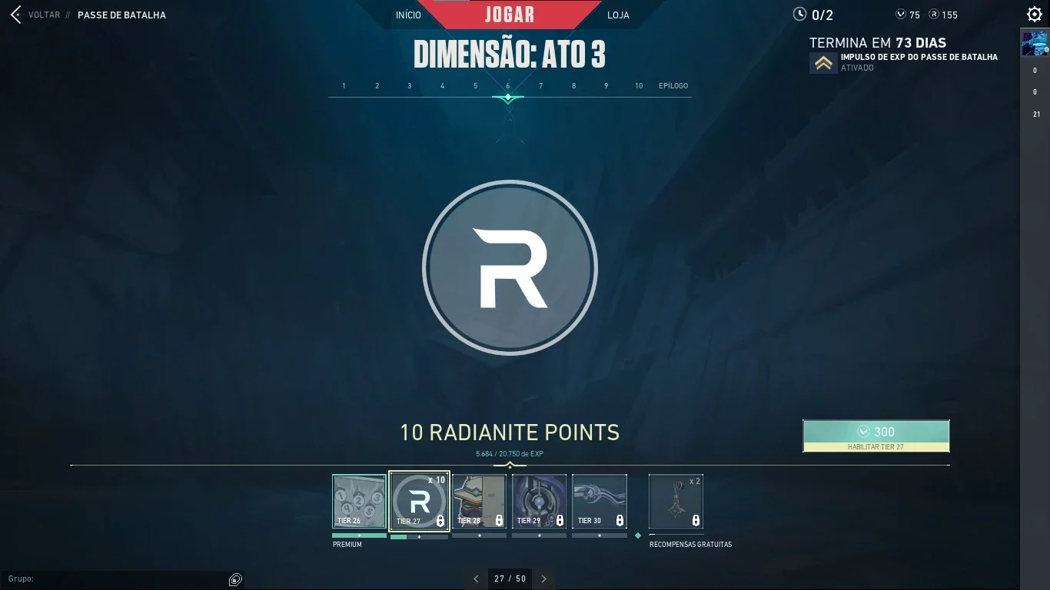Click the lock icon on Tier 27
Image resolution: width=1050 pixels, height=590 pixels.
coord(440,521)
